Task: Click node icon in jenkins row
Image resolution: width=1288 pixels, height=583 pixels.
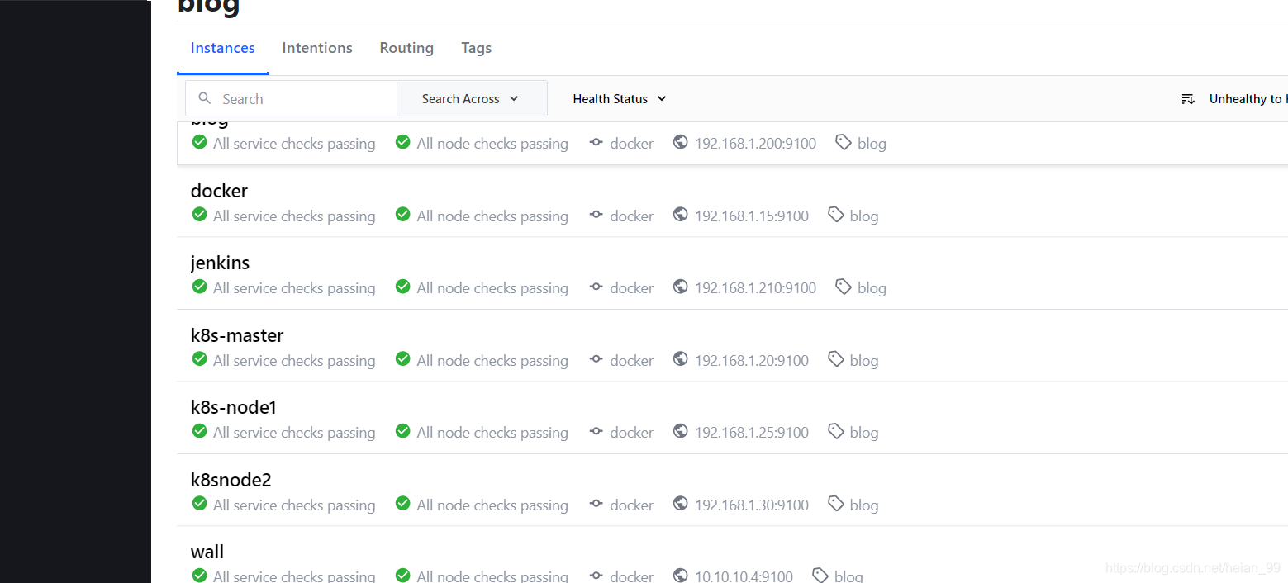Action: coord(596,287)
